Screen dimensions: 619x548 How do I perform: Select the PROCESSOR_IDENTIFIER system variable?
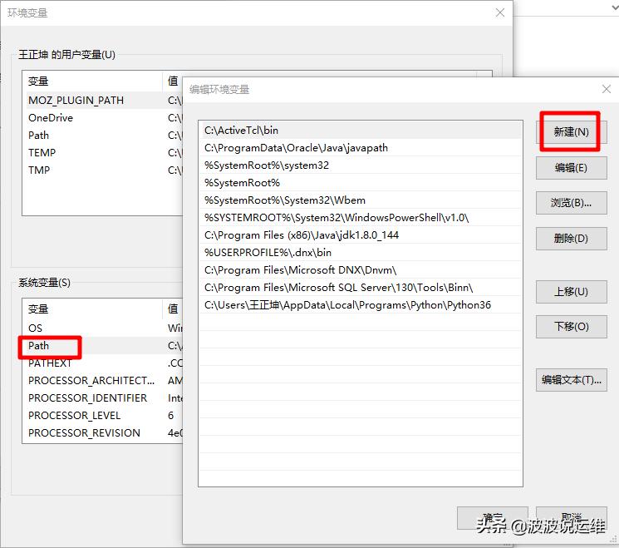coord(103,398)
